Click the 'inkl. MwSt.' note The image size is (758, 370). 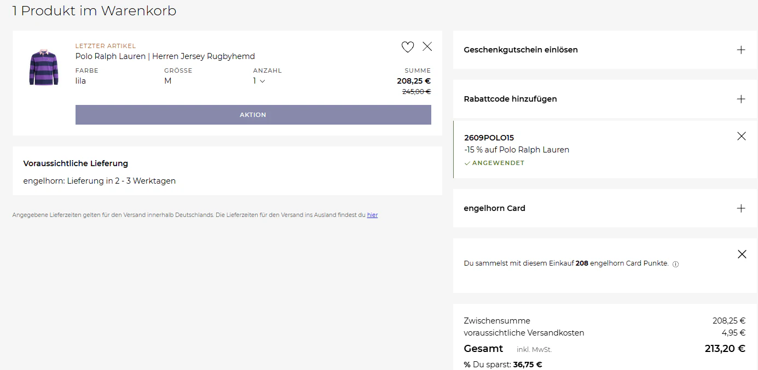pos(534,350)
